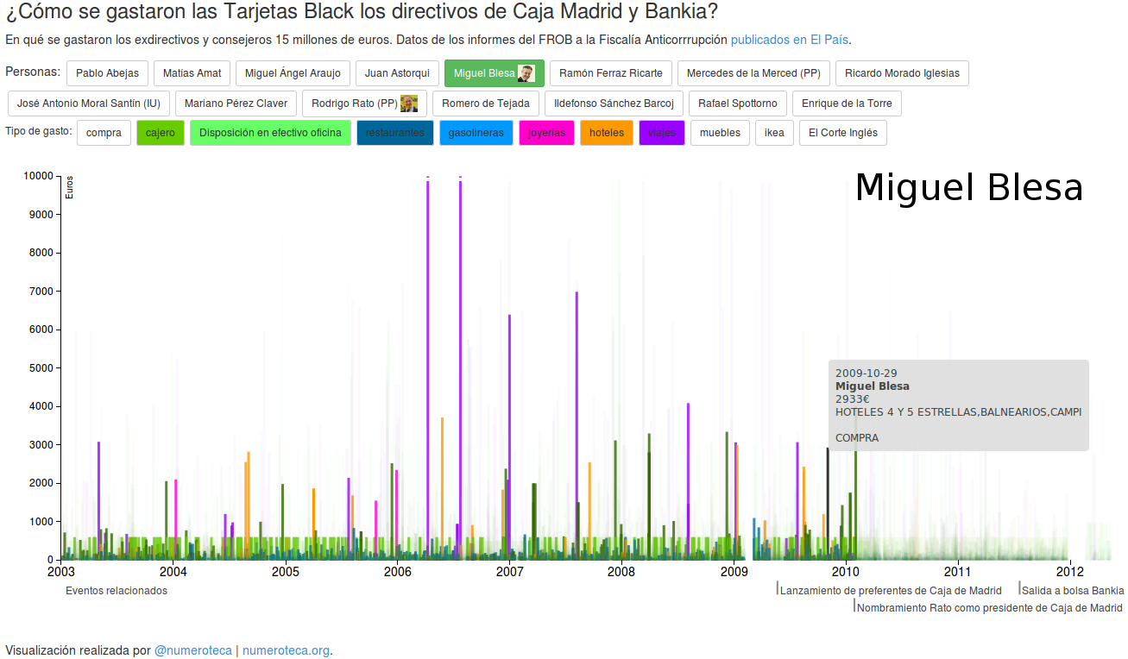Enable the El Corte Inglés filter
Screen dimensions: 1128x659
[842, 133]
